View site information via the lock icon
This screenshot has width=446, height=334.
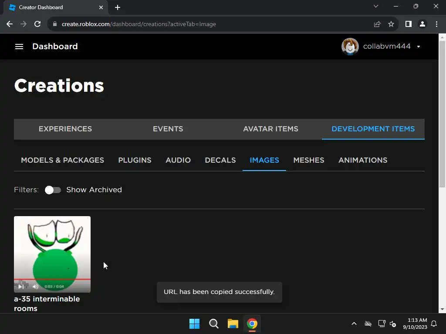point(55,24)
